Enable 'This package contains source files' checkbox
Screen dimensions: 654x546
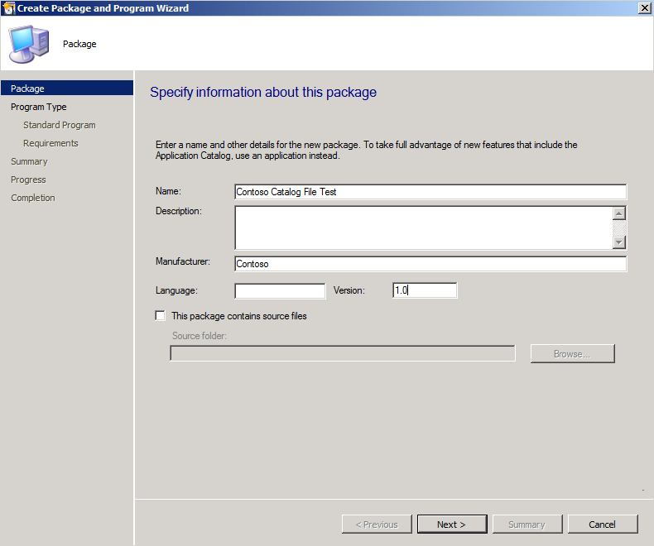(161, 316)
